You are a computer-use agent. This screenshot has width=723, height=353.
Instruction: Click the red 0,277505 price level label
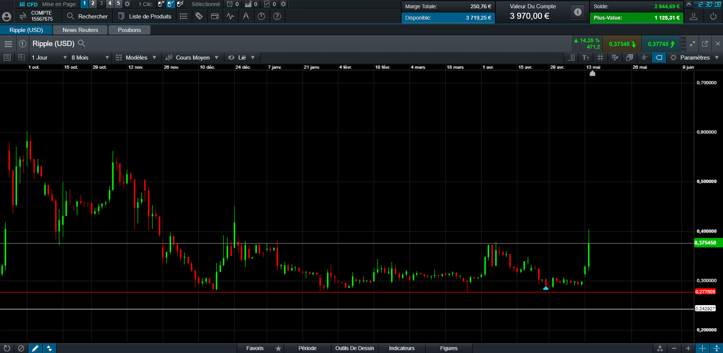click(x=705, y=292)
